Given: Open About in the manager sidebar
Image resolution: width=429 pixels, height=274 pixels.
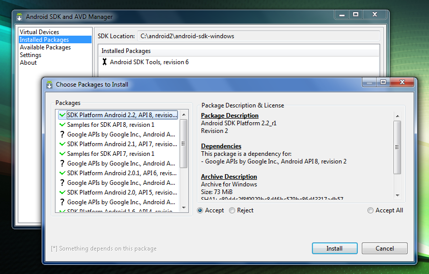Looking at the screenshot, I should click(28, 63).
